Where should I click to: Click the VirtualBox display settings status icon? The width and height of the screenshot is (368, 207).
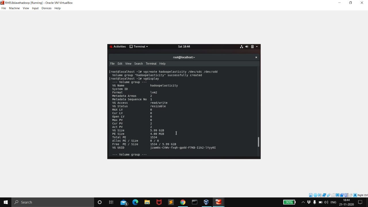(338, 195)
